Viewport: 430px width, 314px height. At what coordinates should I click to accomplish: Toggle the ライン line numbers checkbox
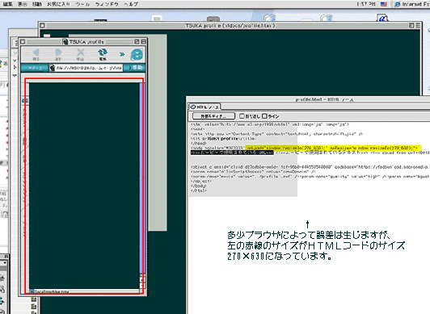click(x=264, y=116)
